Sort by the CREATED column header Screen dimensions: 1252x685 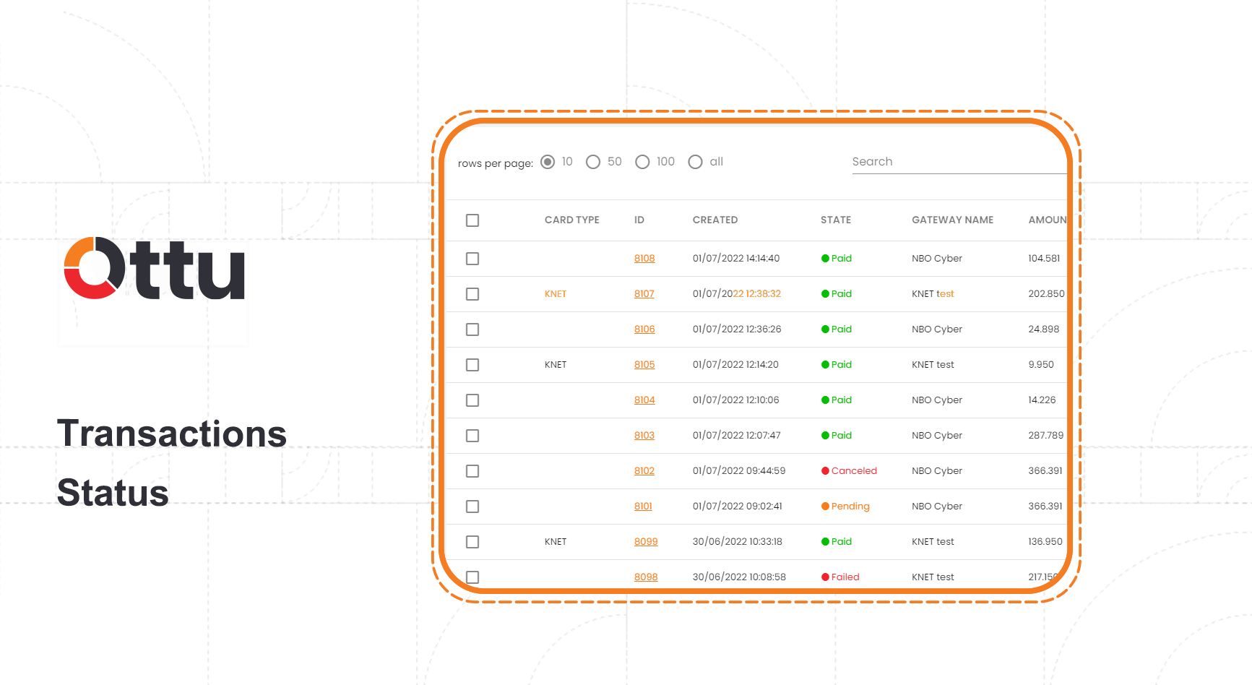tap(715, 220)
